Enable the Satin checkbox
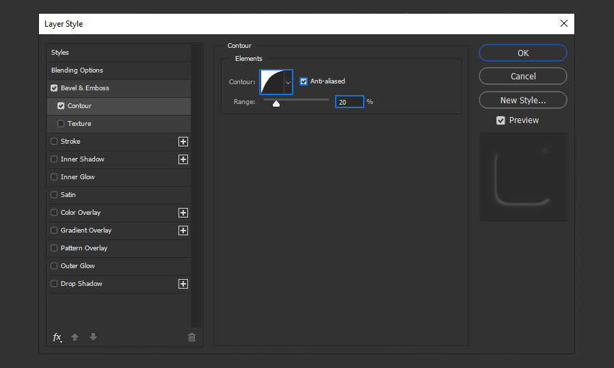Viewport: 614px width, 368px height. pyautogui.click(x=54, y=195)
